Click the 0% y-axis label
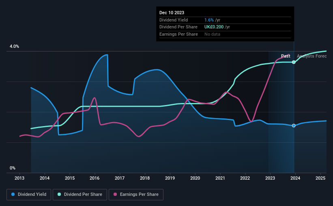 (x=13, y=168)
